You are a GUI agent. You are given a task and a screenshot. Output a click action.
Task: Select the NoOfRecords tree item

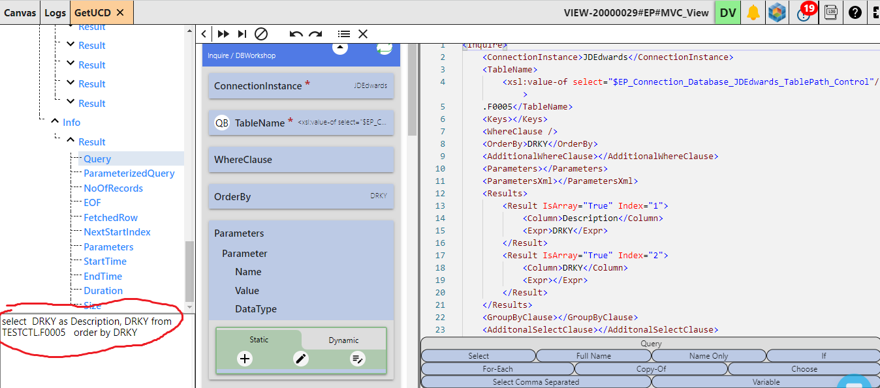(x=113, y=188)
